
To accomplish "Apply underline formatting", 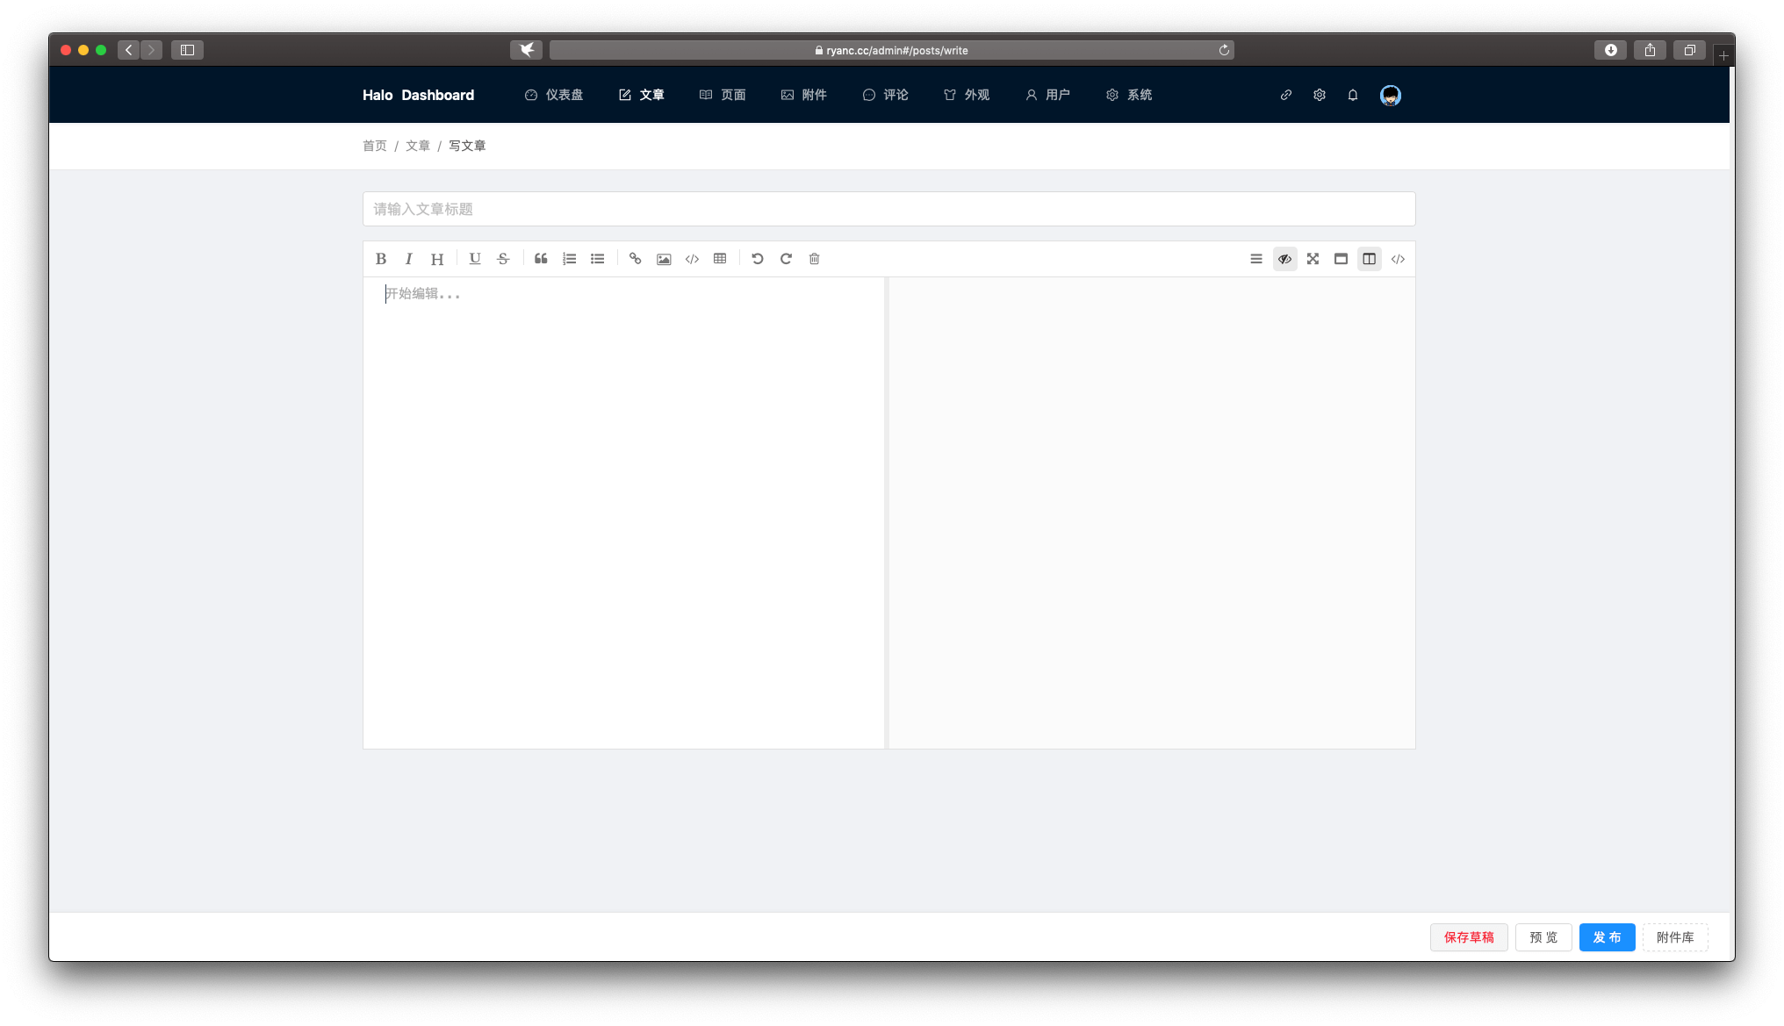I will (x=475, y=259).
